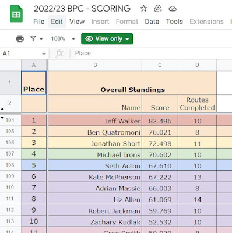The height and width of the screenshot is (233, 232).
Task: Click routes completed 13 for Kate McPherson
Action: click(197, 177)
